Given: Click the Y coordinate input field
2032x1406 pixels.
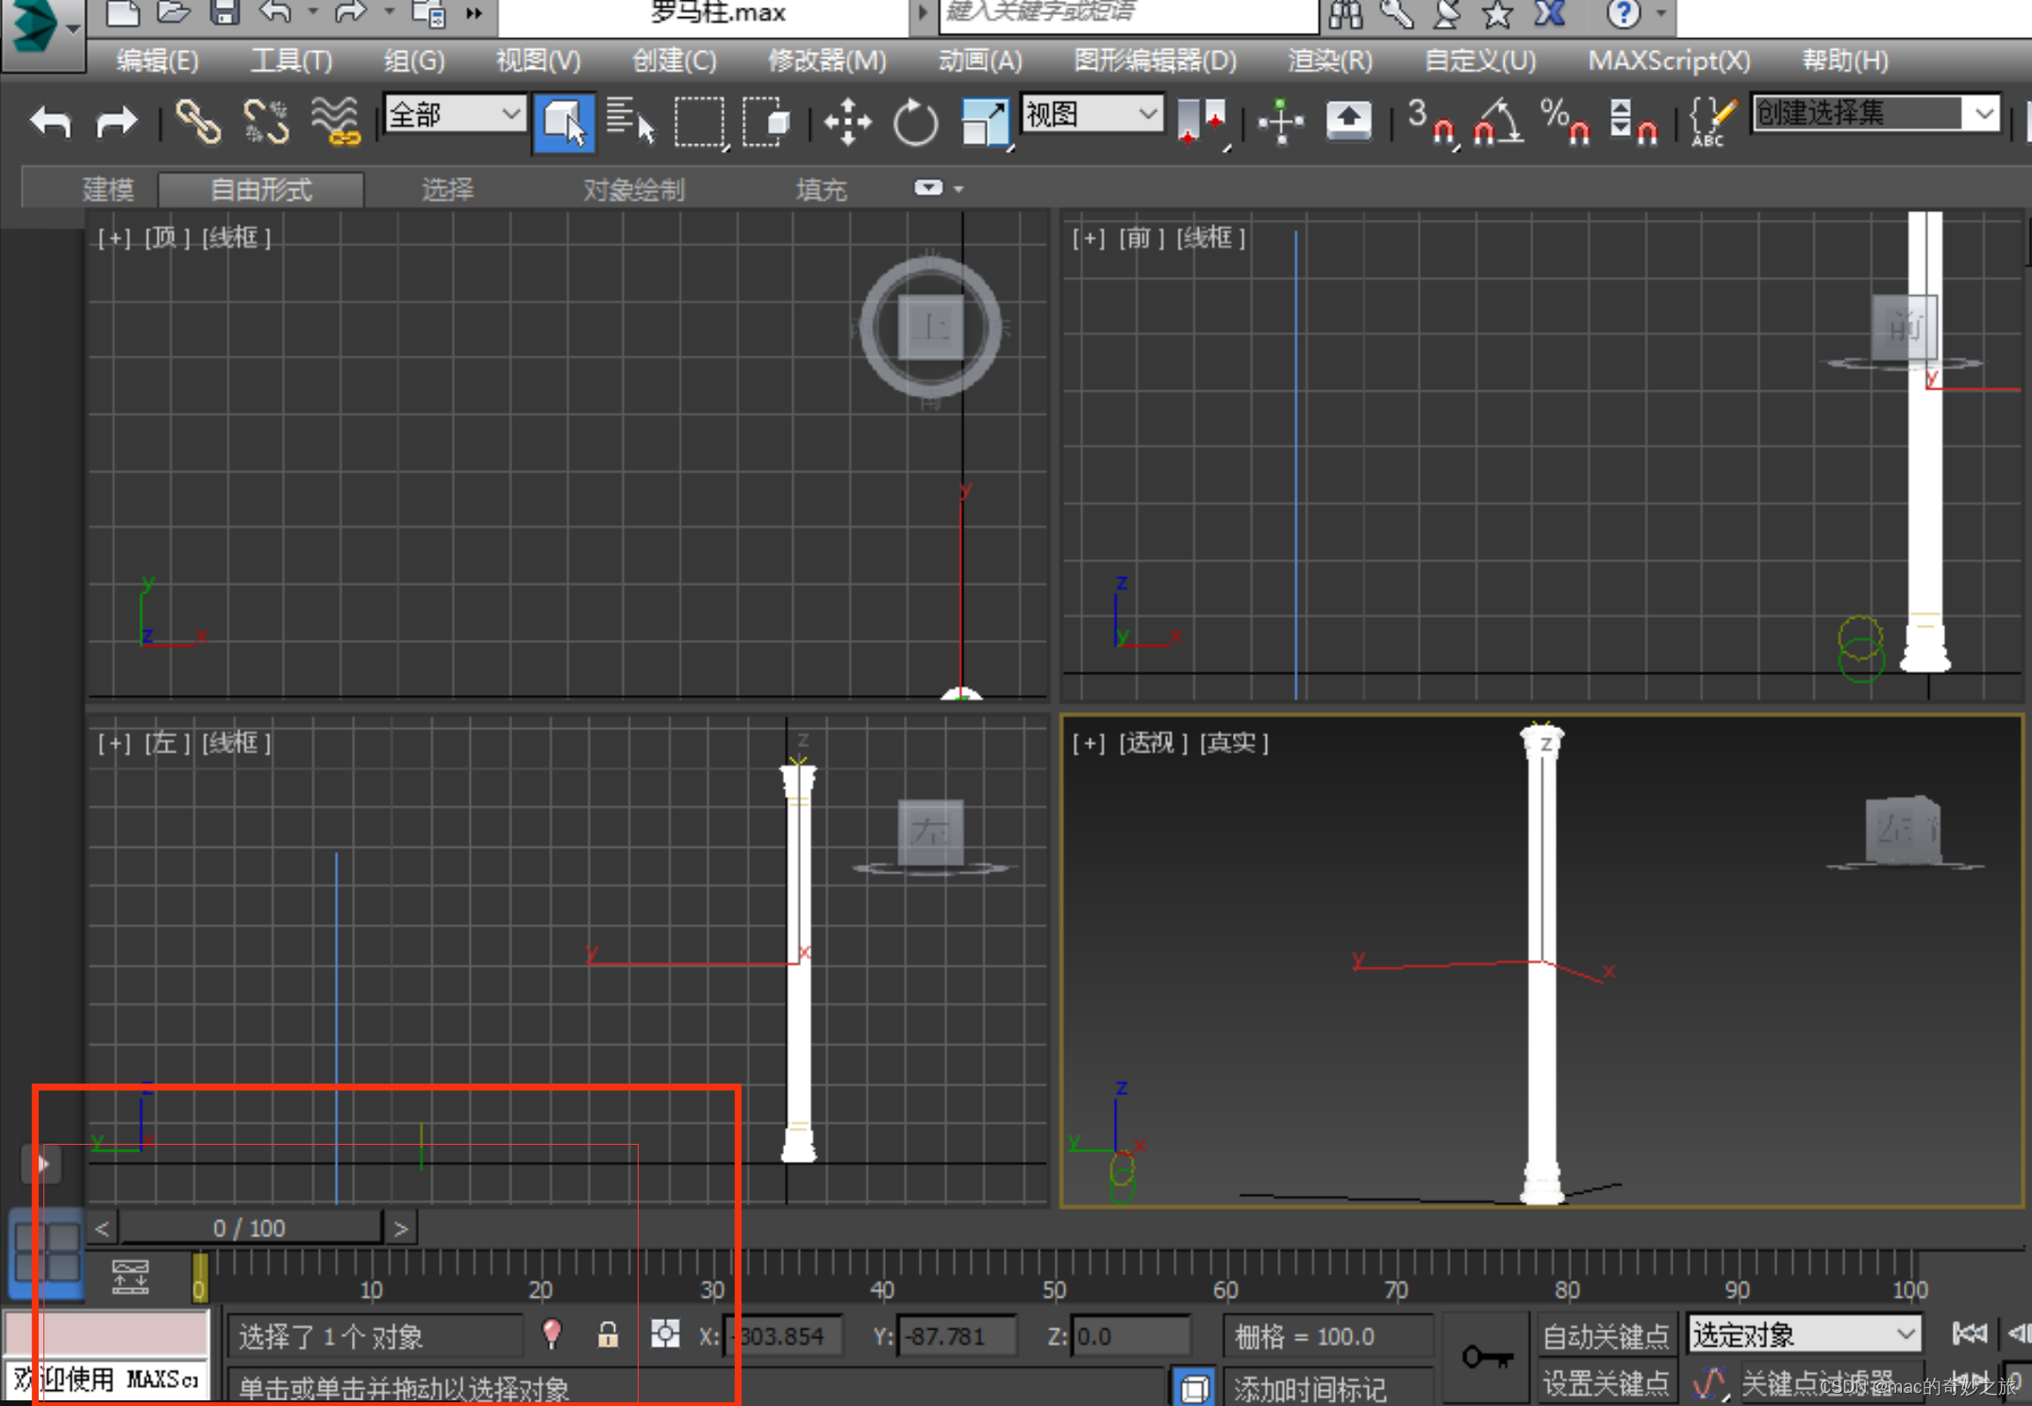Looking at the screenshot, I should tap(955, 1336).
